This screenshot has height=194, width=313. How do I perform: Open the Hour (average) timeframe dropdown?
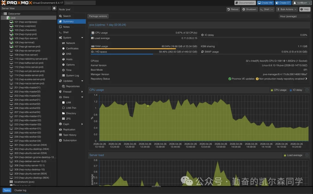pyautogui.click(x=294, y=16)
